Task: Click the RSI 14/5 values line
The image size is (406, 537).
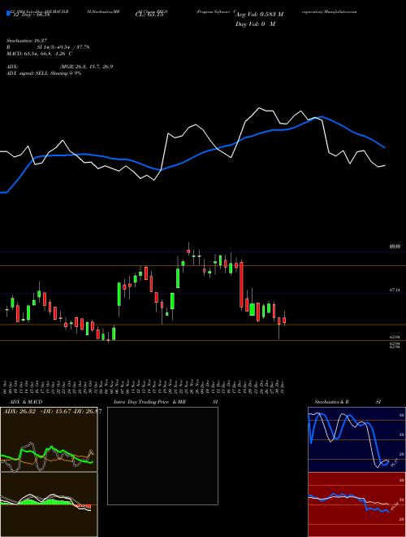Action: click(x=48, y=47)
